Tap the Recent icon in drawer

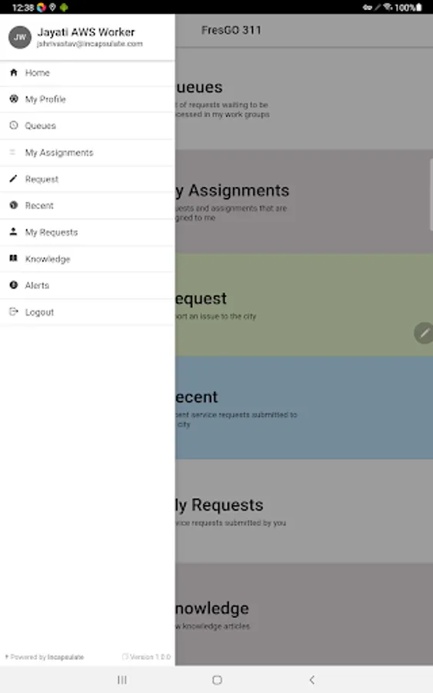pyautogui.click(x=14, y=205)
